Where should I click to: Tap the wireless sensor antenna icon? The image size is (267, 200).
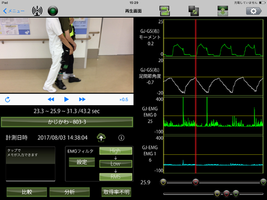[x=37, y=11]
